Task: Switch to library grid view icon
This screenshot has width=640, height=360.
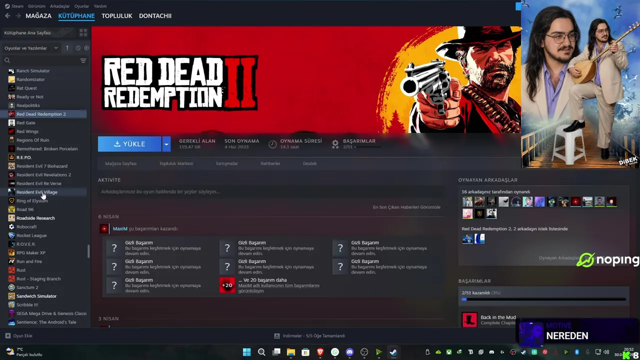Action: tap(83, 32)
